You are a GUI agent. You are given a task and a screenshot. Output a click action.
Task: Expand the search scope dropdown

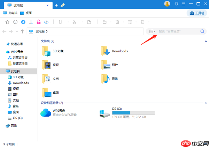point(152,31)
